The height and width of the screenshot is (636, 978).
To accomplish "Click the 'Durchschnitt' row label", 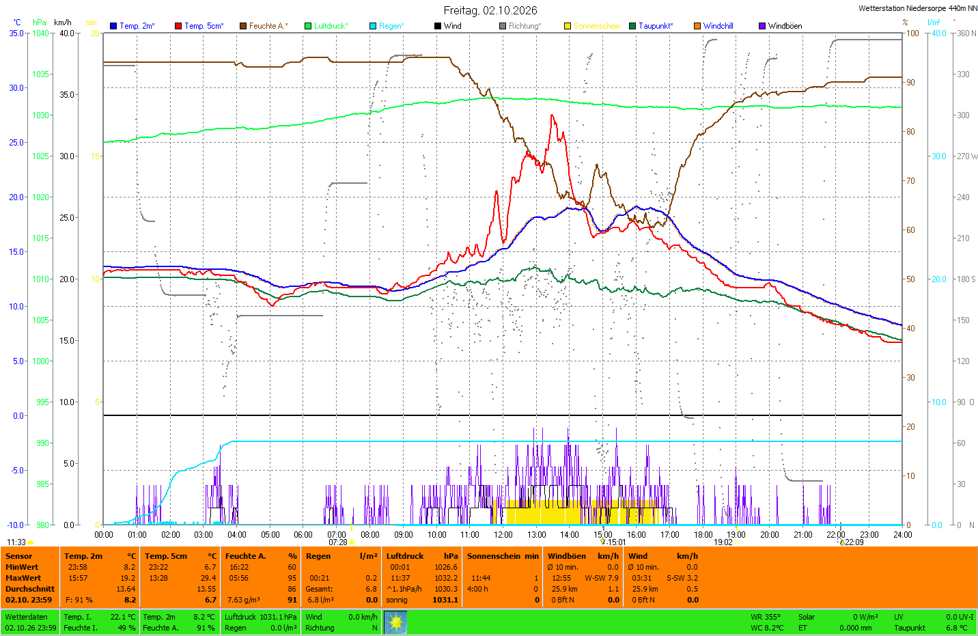I will [x=30, y=589].
